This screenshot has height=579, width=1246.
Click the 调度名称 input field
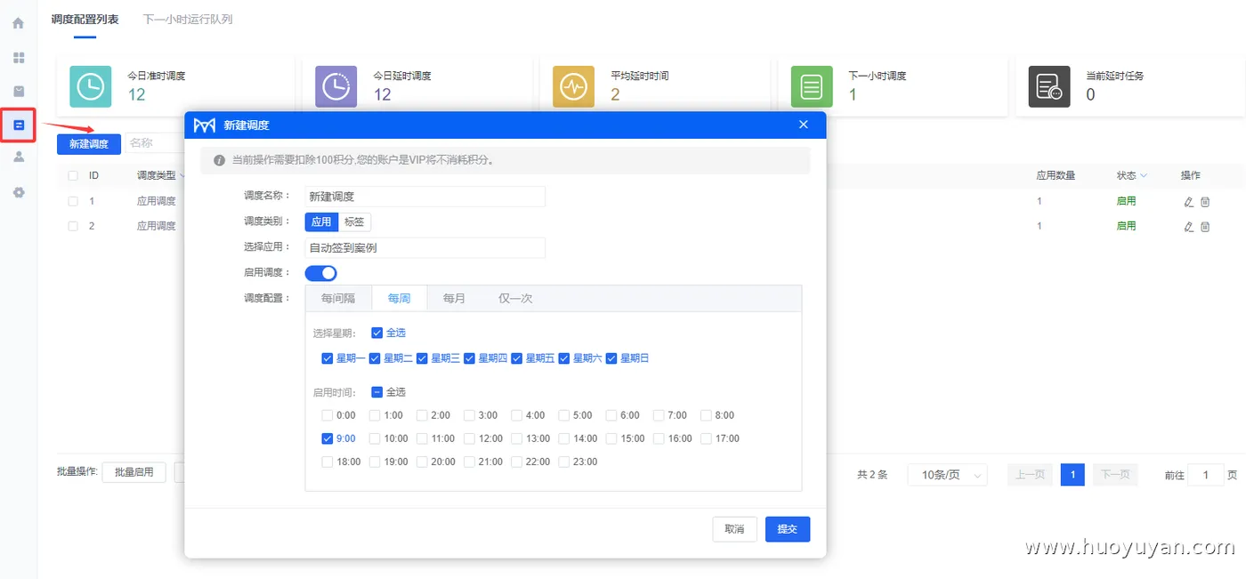pos(425,197)
